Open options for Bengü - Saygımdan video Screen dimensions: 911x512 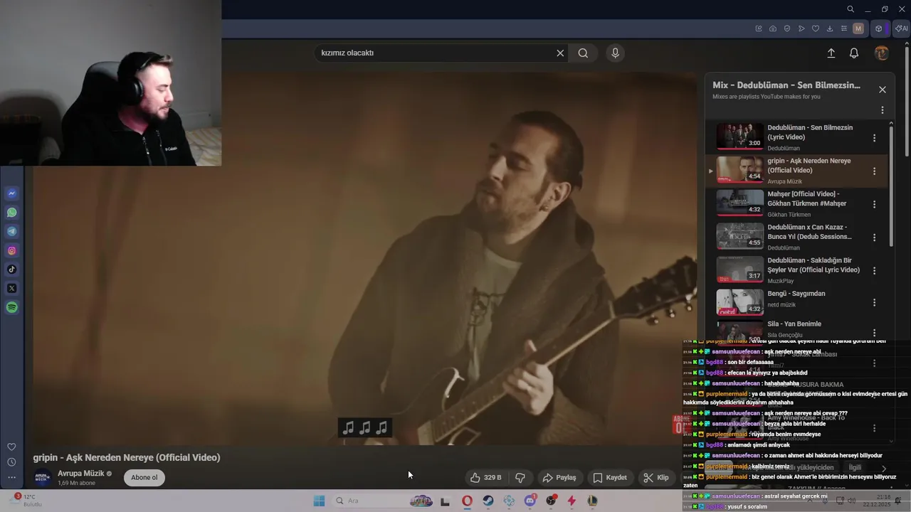pos(875,303)
